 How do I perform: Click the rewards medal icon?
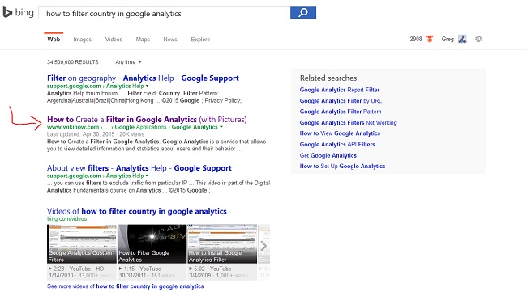[430, 39]
